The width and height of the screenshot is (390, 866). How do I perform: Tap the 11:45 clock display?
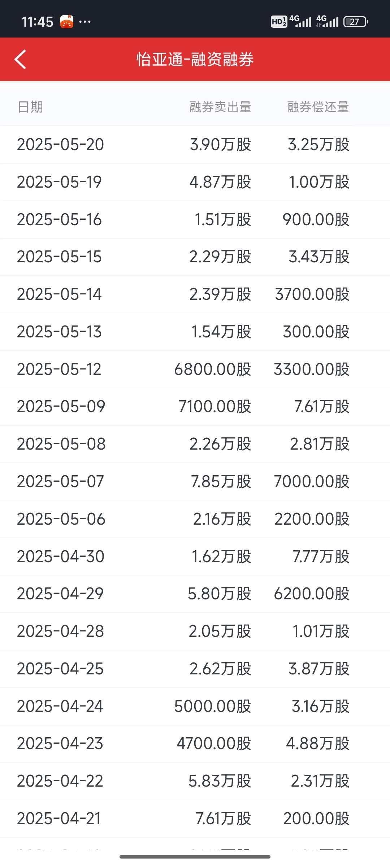pos(38,22)
